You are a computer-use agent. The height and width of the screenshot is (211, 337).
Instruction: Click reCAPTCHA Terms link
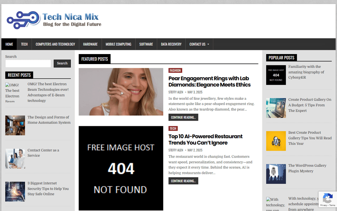coord(332,205)
